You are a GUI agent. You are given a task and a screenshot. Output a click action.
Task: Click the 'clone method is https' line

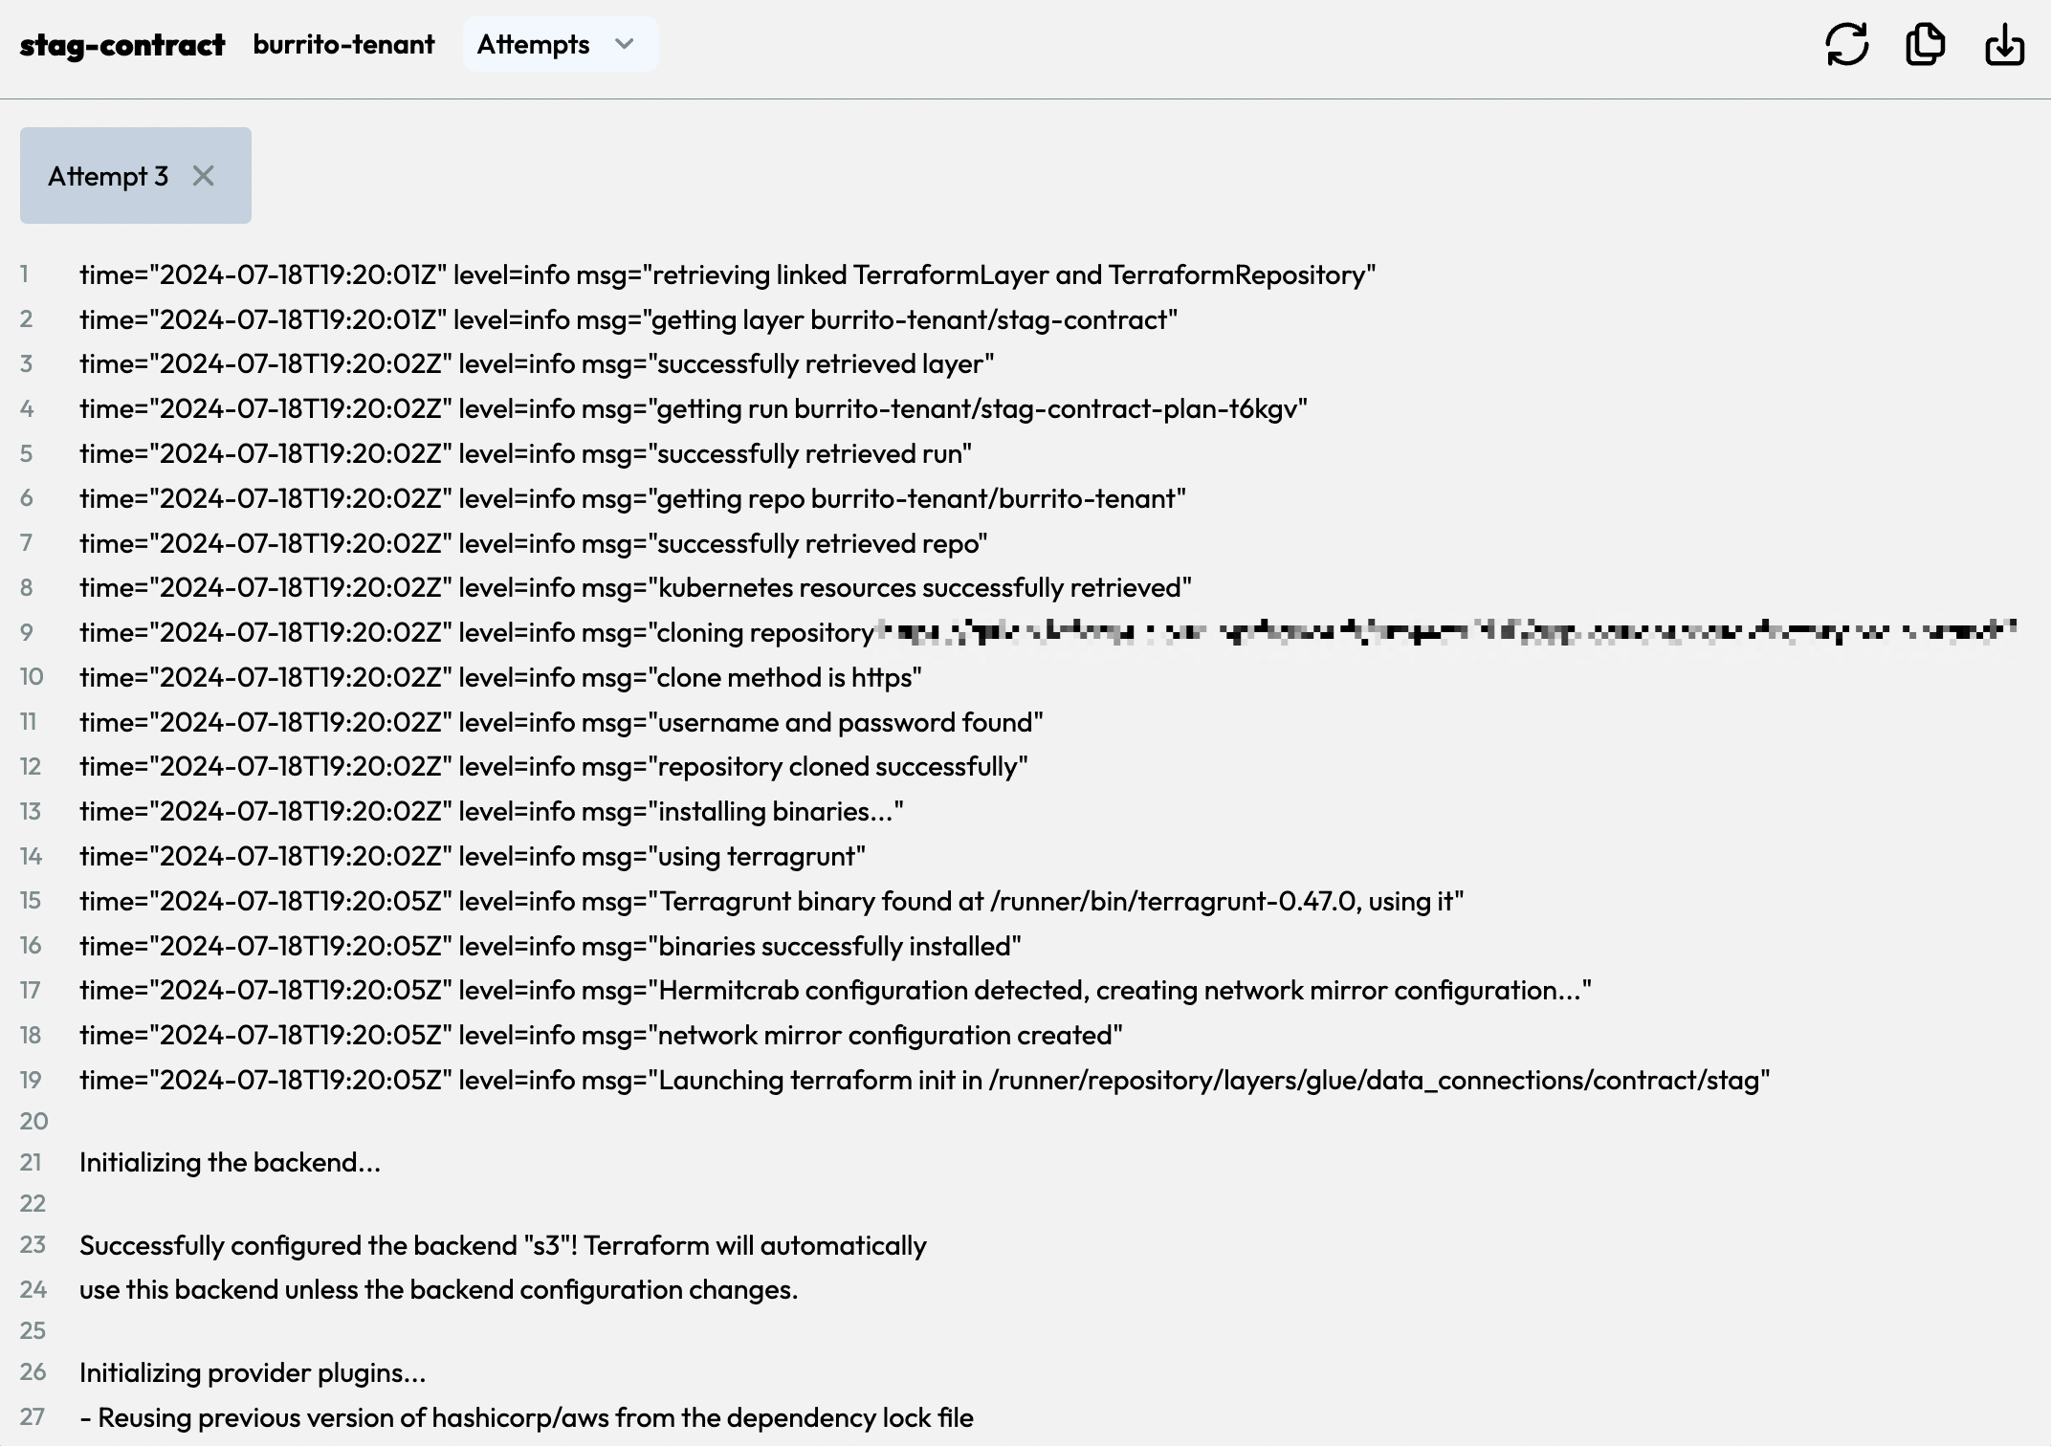tap(500, 677)
